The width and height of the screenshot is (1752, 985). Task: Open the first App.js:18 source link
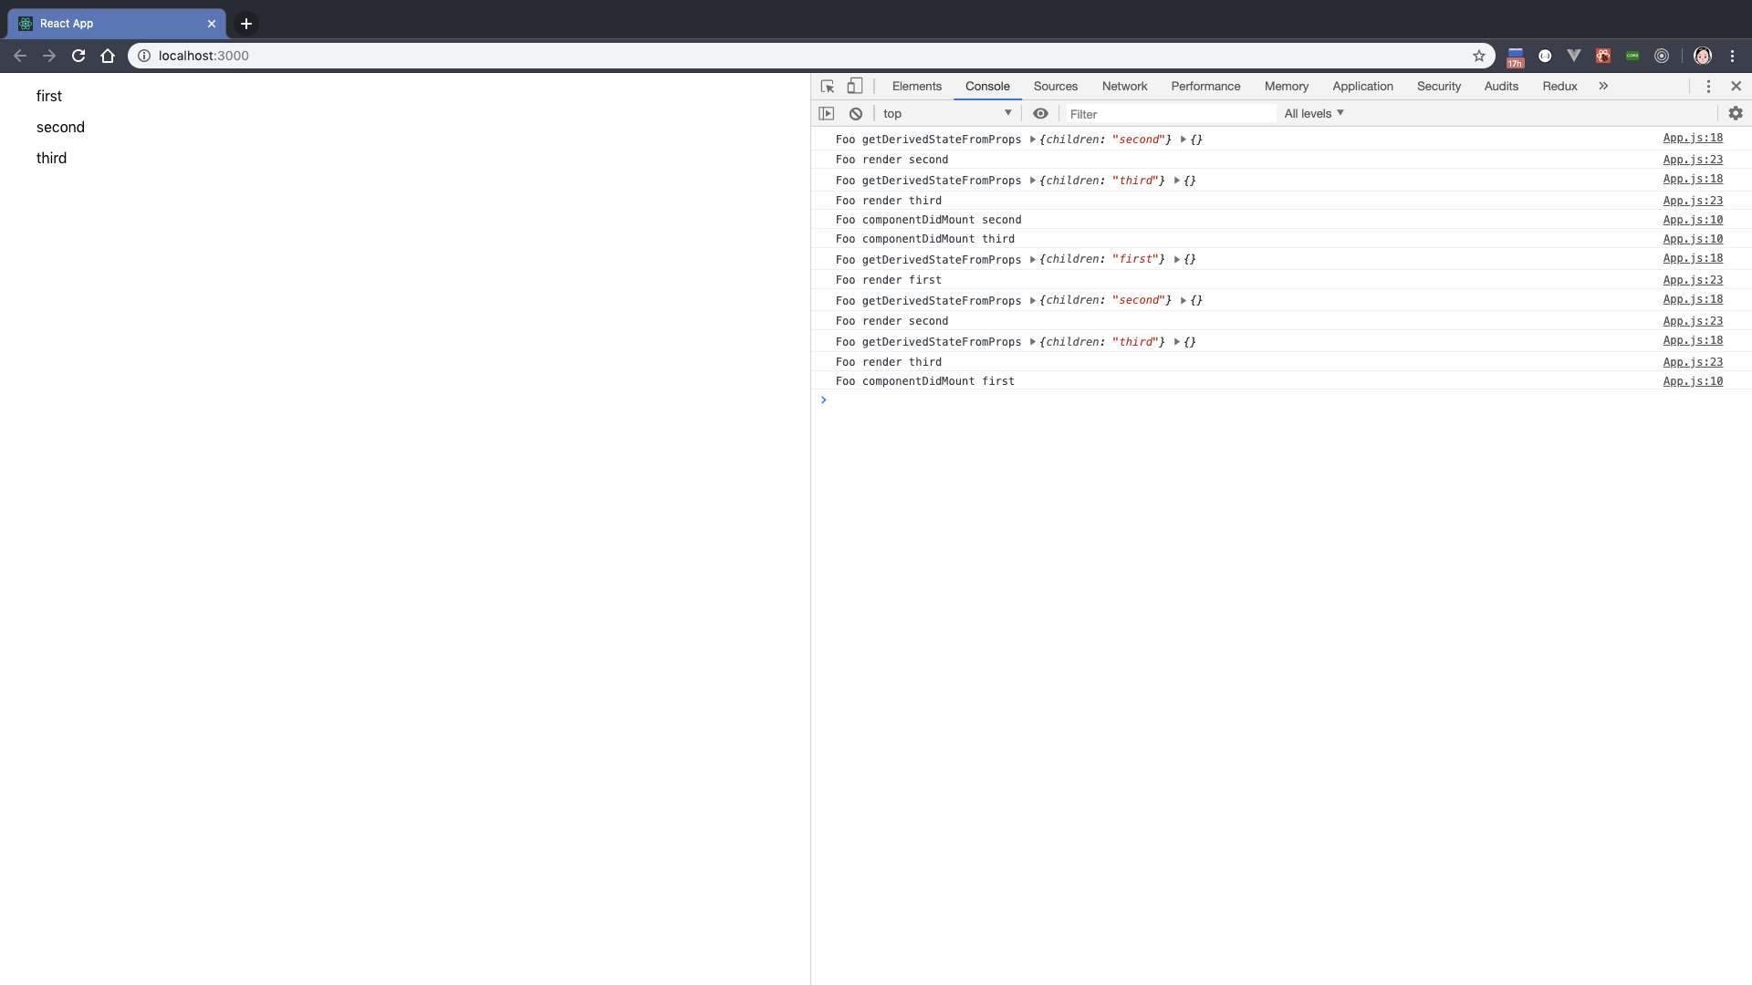[x=1693, y=139]
